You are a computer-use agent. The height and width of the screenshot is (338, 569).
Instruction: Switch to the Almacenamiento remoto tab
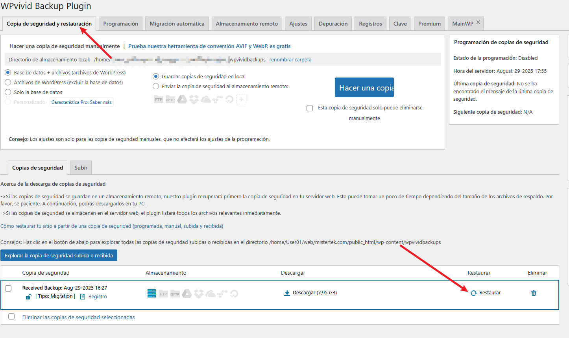click(247, 24)
